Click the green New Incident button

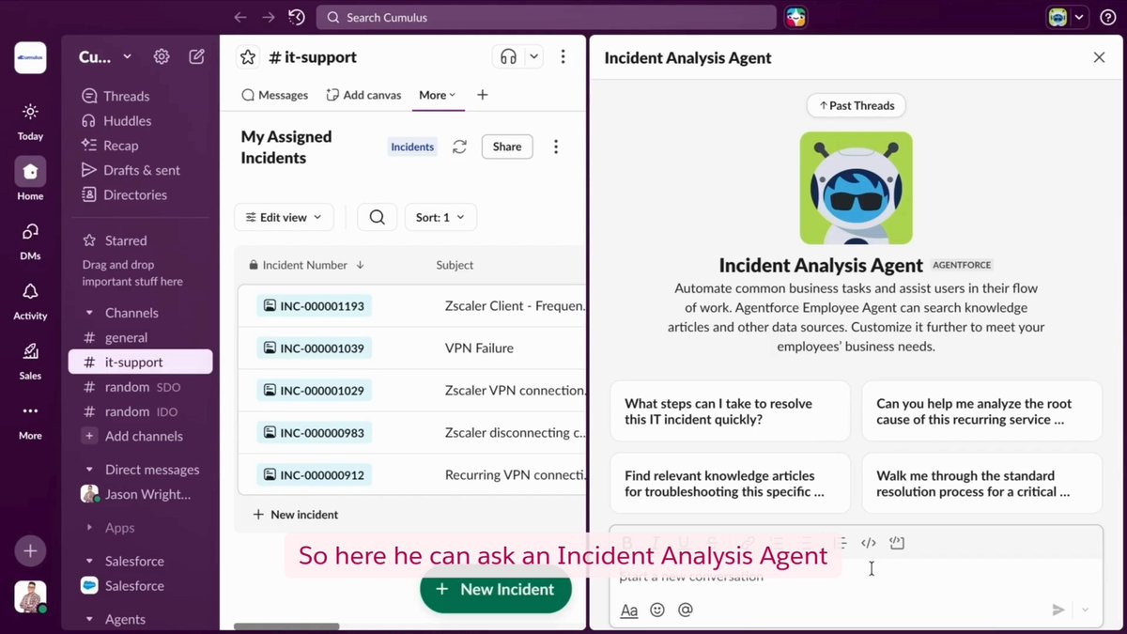496,590
